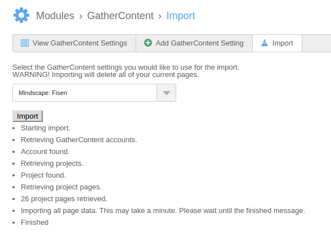Switch to View GatherContent Settings tab
This screenshot has width=331, height=240.
coord(74,43)
